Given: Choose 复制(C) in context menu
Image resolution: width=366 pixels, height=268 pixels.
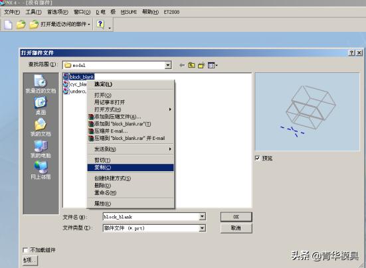Looking at the screenshot, I should point(131,167).
